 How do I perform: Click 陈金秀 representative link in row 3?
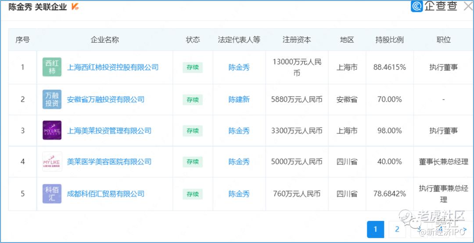click(x=239, y=131)
